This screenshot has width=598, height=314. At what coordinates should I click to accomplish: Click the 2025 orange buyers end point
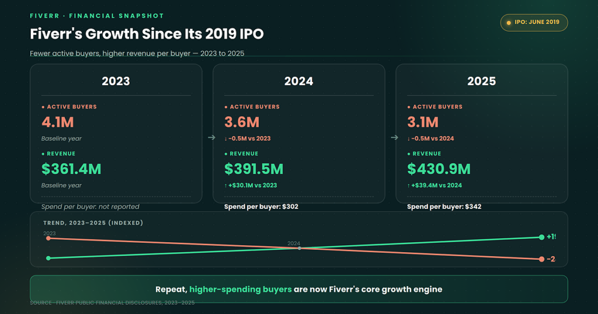click(541, 259)
